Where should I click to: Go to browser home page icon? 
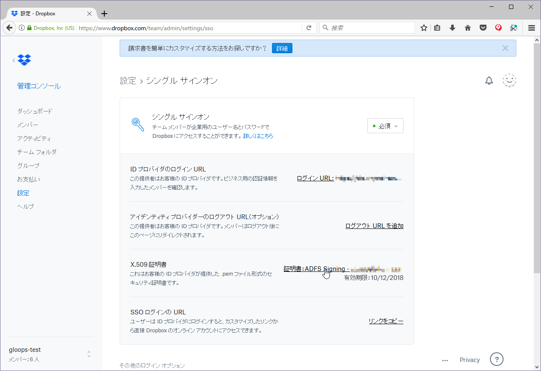(468, 28)
